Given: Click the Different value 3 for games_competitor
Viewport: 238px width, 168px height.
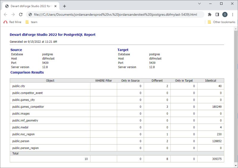Looking at the screenshot, I should [x=167, y=107].
